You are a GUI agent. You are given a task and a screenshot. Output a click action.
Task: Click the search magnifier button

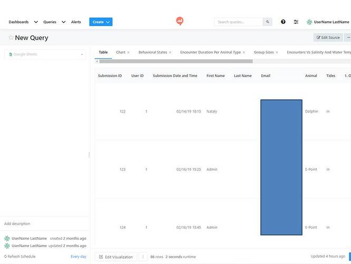[268, 22]
